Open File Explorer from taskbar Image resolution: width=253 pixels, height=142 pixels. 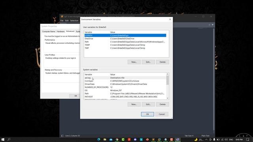tap(105, 139)
